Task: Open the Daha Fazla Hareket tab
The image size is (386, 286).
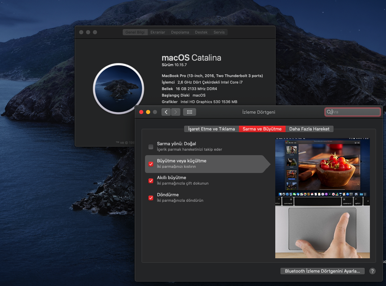Action: click(309, 129)
